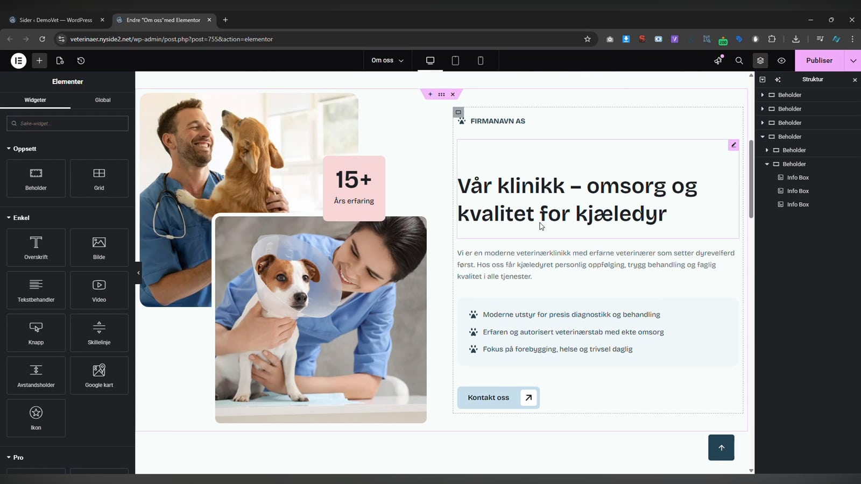Pick the Grid widget
Screen dimensions: 861x484
click(99, 179)
